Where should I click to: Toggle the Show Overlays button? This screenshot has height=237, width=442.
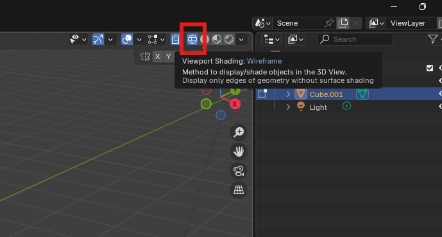pos(127,40)
